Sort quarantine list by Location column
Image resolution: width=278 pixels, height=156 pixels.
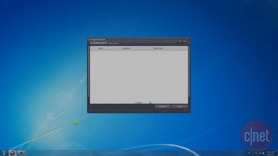(126, 48)
